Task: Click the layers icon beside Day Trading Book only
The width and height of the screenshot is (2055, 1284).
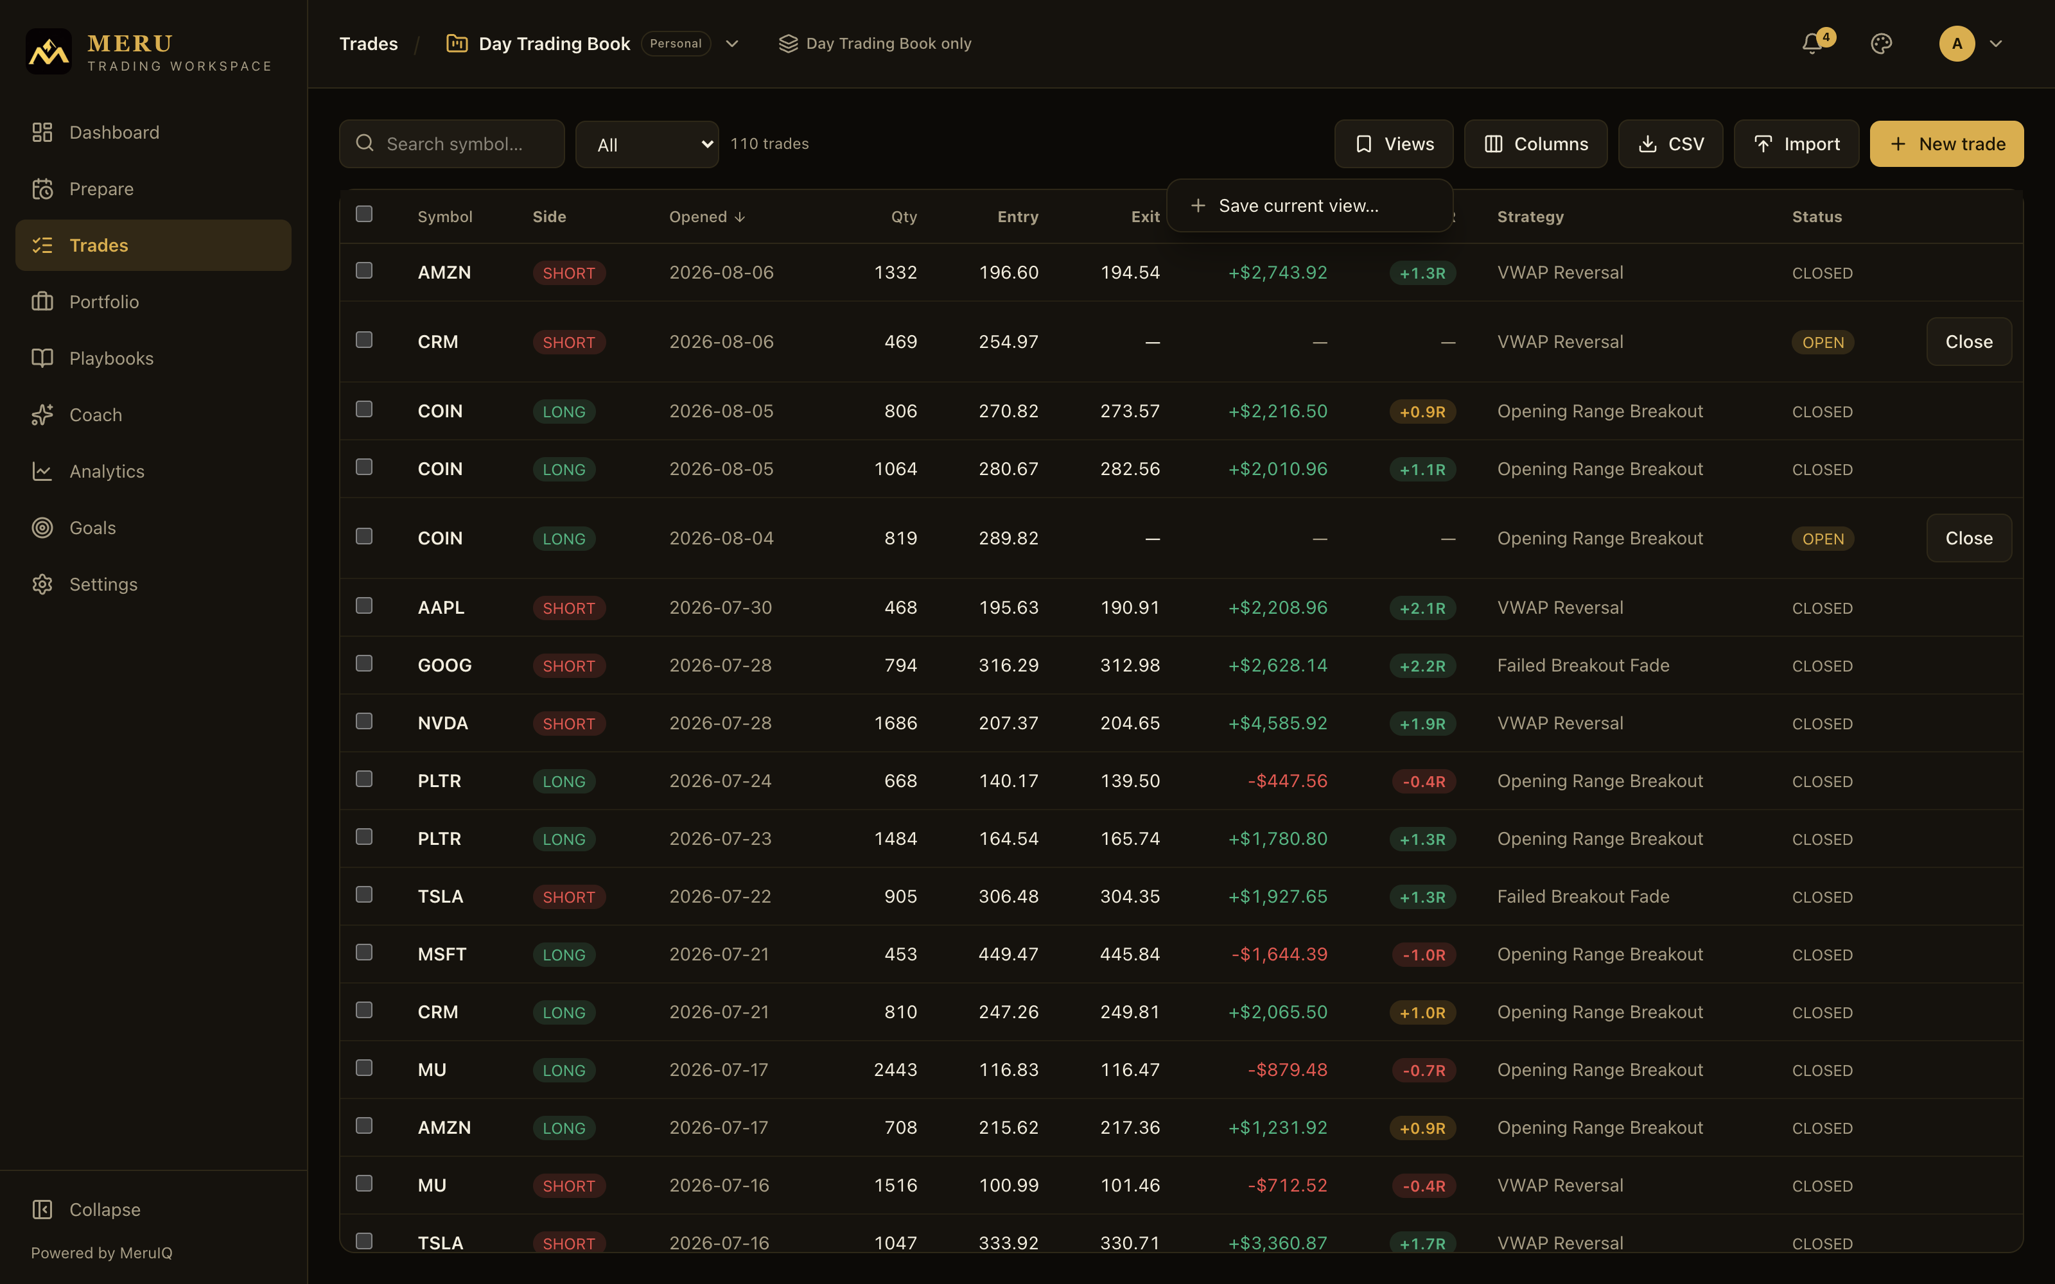Action: pos(788,43)
